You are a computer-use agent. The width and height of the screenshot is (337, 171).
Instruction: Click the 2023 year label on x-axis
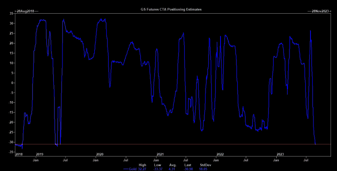pos(280,154)
